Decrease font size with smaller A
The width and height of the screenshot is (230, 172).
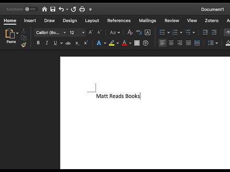pyautogui.click(x=99, y=32)
